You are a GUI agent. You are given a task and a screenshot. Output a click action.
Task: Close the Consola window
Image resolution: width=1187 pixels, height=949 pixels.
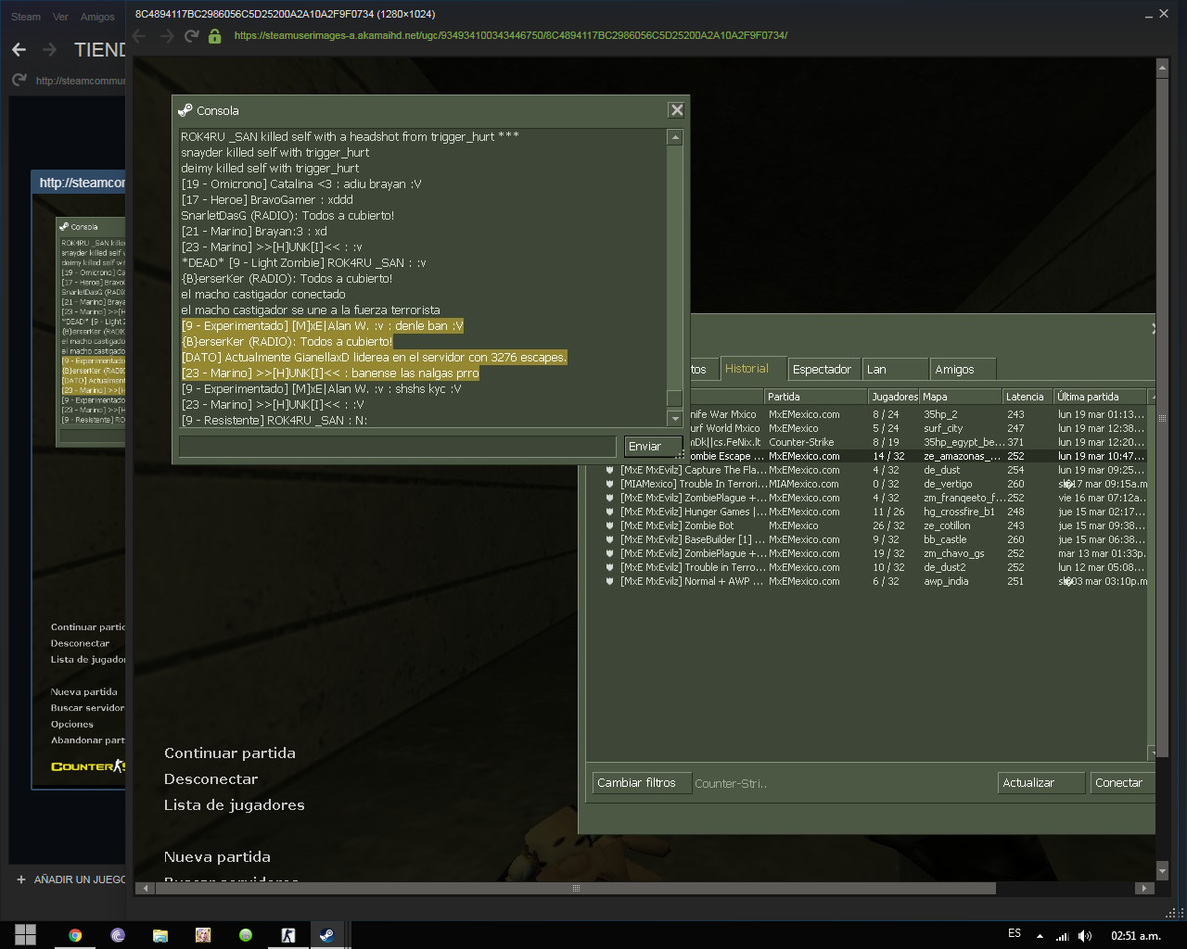pos(677,109)
